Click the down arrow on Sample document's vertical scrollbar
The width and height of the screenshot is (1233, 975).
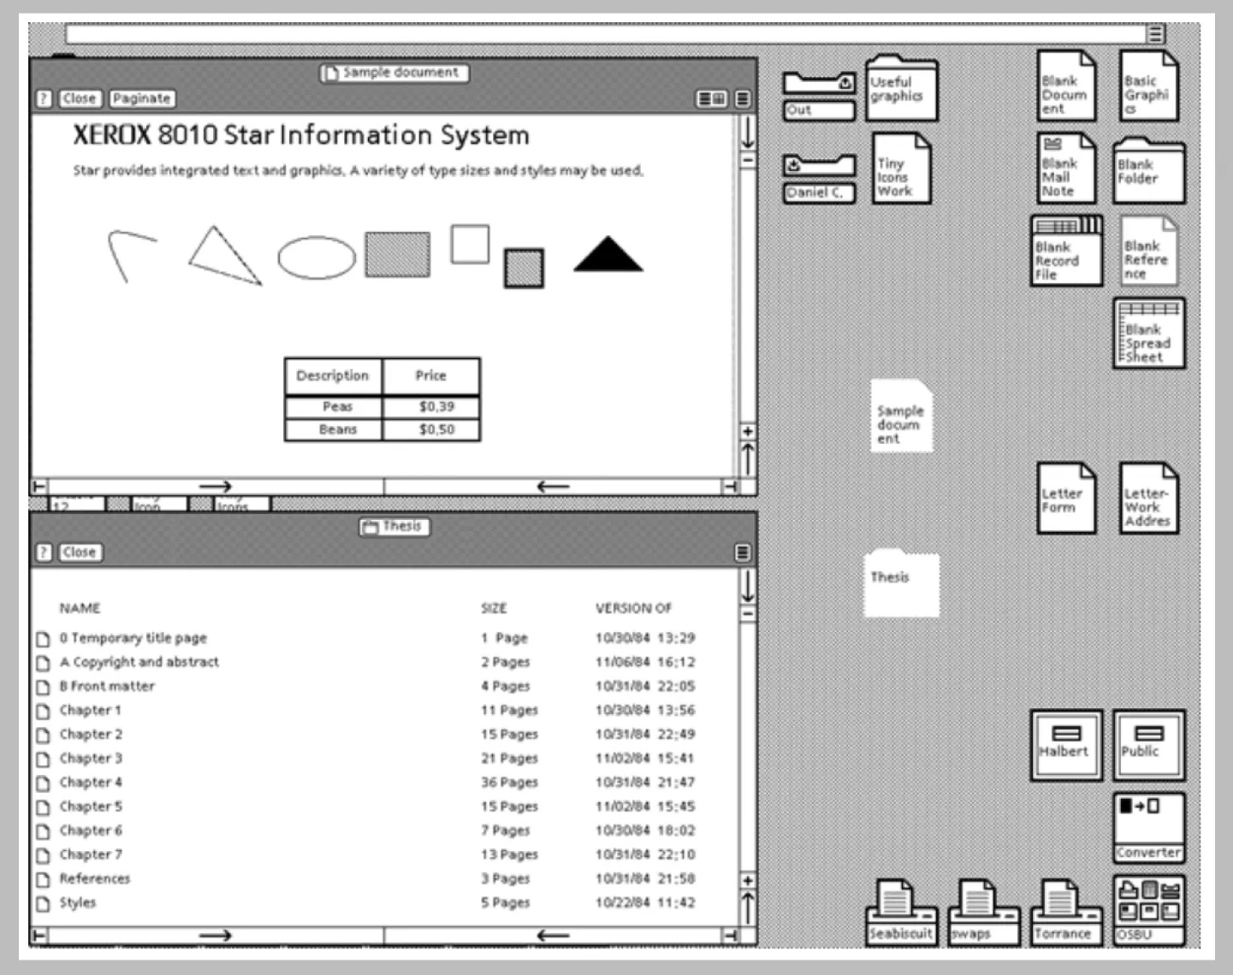coord(747,133)
